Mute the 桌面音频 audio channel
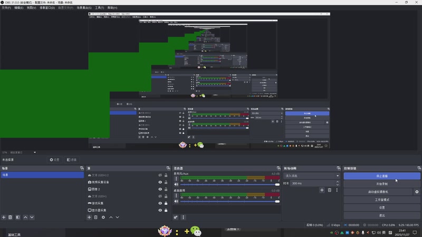 pos(176,201)
